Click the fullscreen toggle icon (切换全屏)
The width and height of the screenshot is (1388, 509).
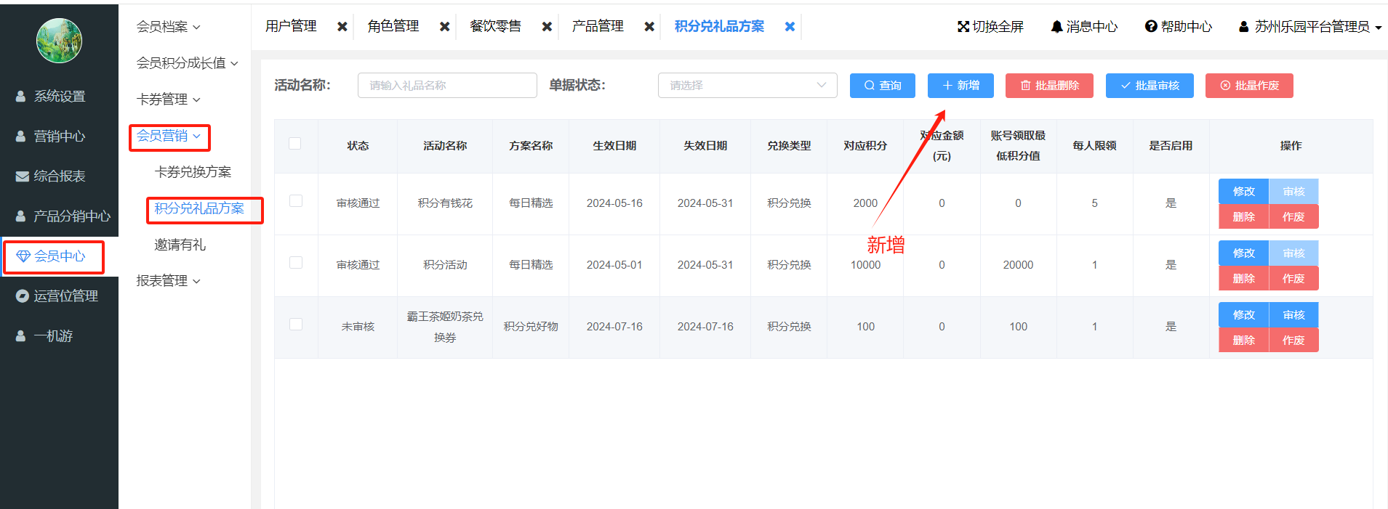(963, 27)
